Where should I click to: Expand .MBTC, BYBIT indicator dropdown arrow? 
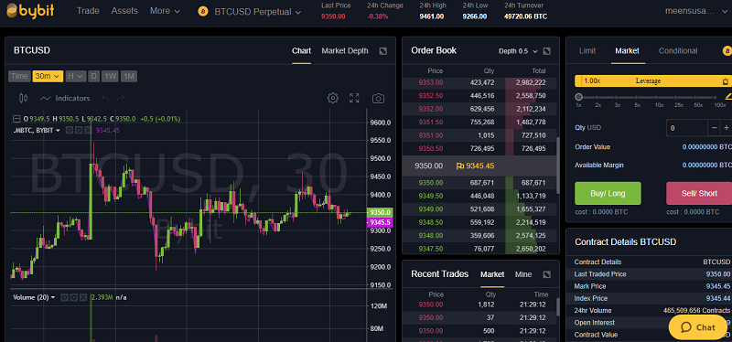coord(58,131)
